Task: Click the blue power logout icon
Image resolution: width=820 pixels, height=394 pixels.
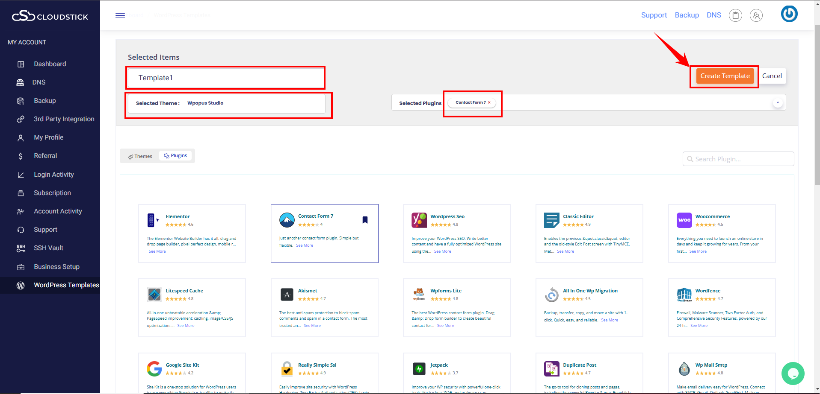Action: (789, 14)
